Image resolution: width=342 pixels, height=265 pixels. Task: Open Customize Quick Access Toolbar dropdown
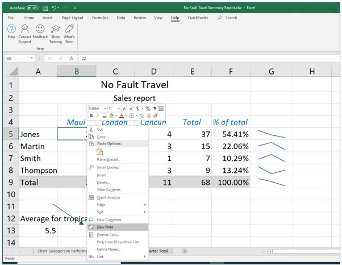[75, 9]
